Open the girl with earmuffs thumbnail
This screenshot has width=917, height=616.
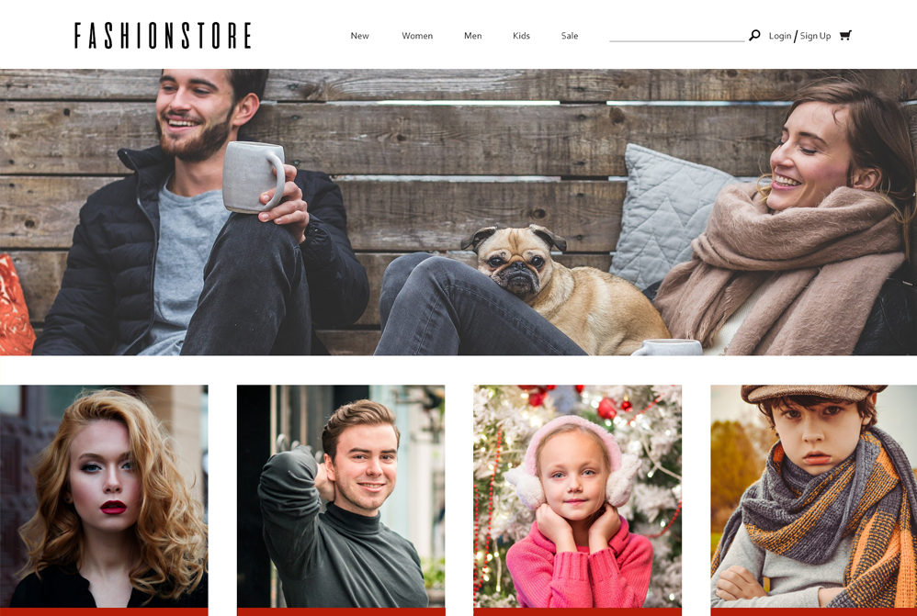(x=577, y=496)
